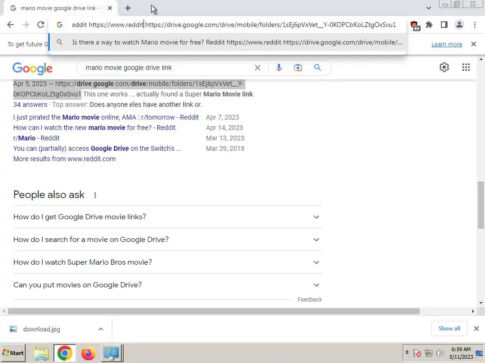Image resolution: width=485 pixels, height=363 pixels.
Task: Click inside the address bar URL text
Action: click(234, 25)
